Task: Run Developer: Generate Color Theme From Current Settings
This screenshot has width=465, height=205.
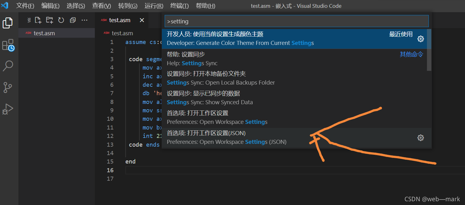Action: coord(294,39)
